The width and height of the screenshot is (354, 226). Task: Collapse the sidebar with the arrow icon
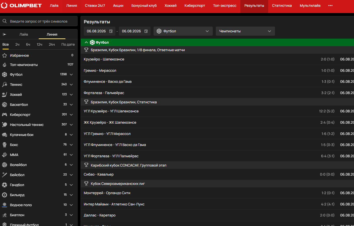point(5,34)
